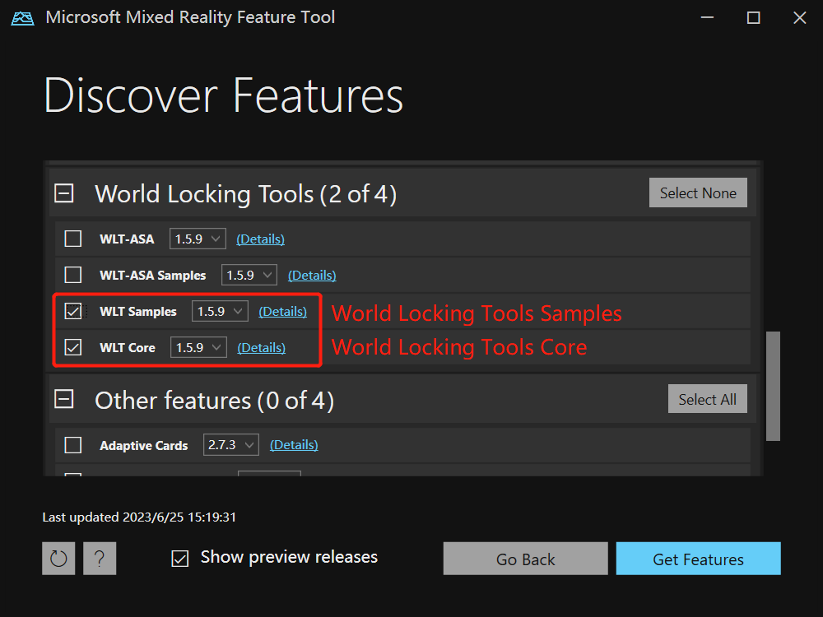
Task: Open the Adaptive Cards version dropdown
Action: click(230, 444)
